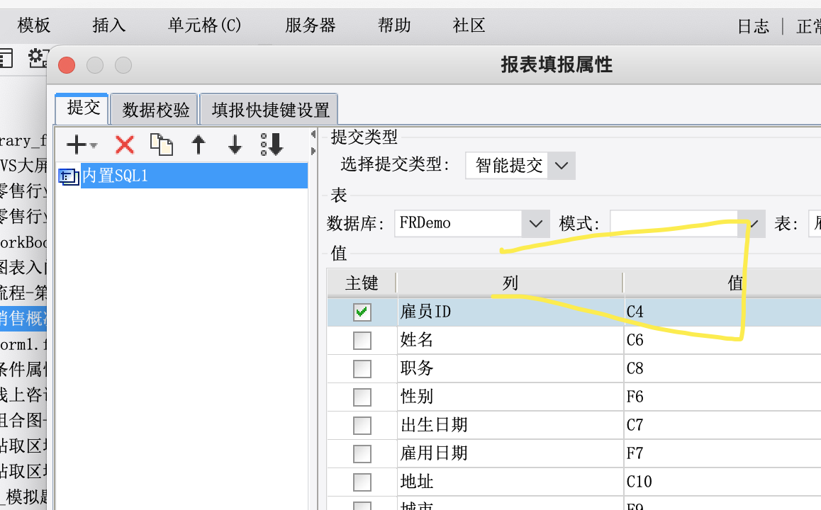Click the 职务 column cell
Image resolution: width=821 pixels, height=510 pixels.
(510, 369)
